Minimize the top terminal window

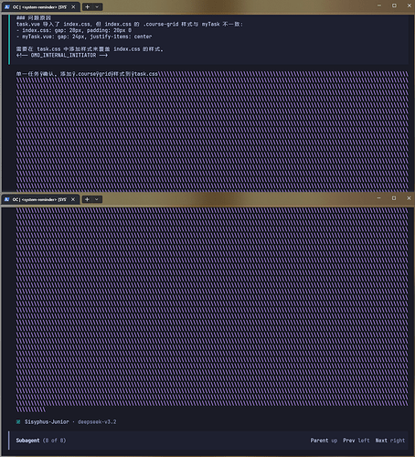(x=379, y=5)
